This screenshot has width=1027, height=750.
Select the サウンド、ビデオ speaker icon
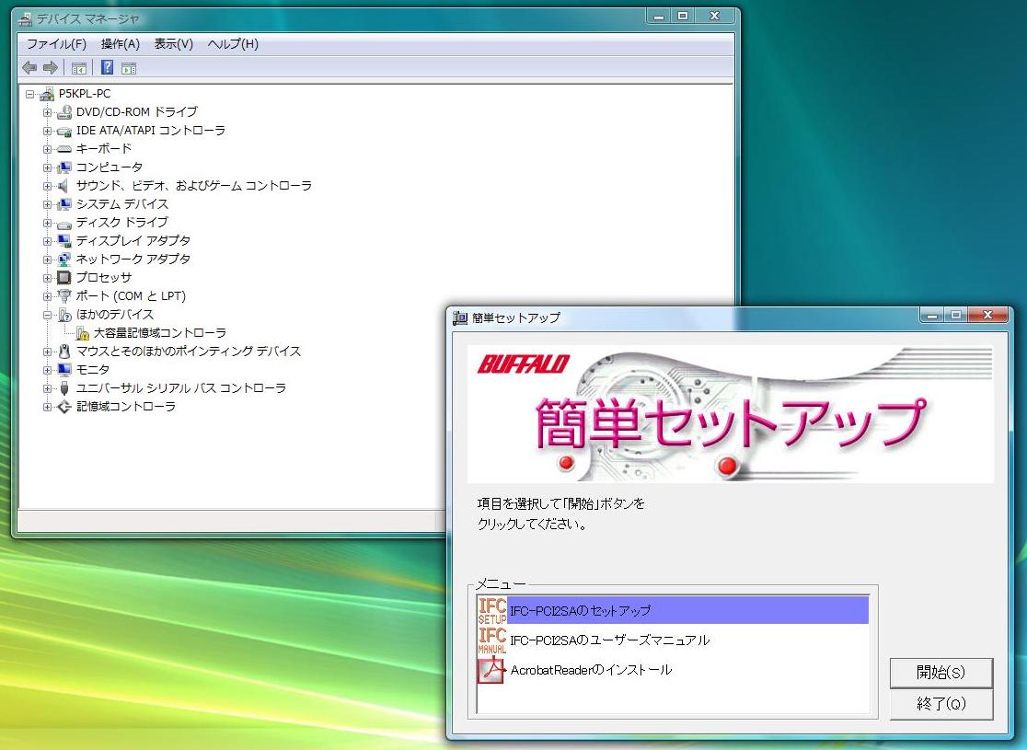[x=64, y=186]
